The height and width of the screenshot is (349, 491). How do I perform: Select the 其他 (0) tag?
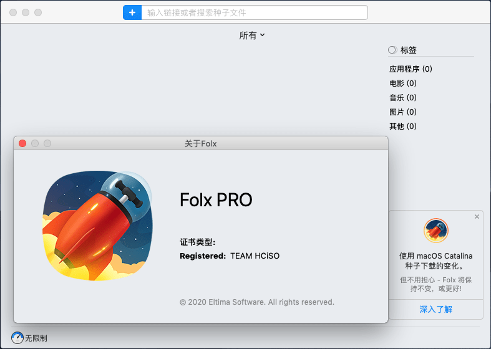(x=402, y=127)
